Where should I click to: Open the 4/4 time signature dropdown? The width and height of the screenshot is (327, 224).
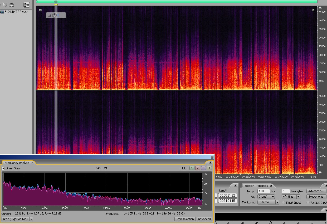[291, 197]
